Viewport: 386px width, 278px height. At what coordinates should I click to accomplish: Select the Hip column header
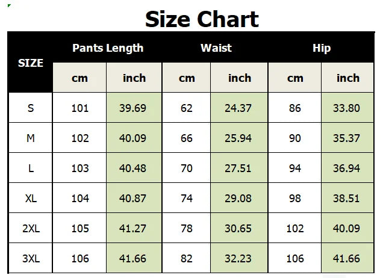click(322, 48)
